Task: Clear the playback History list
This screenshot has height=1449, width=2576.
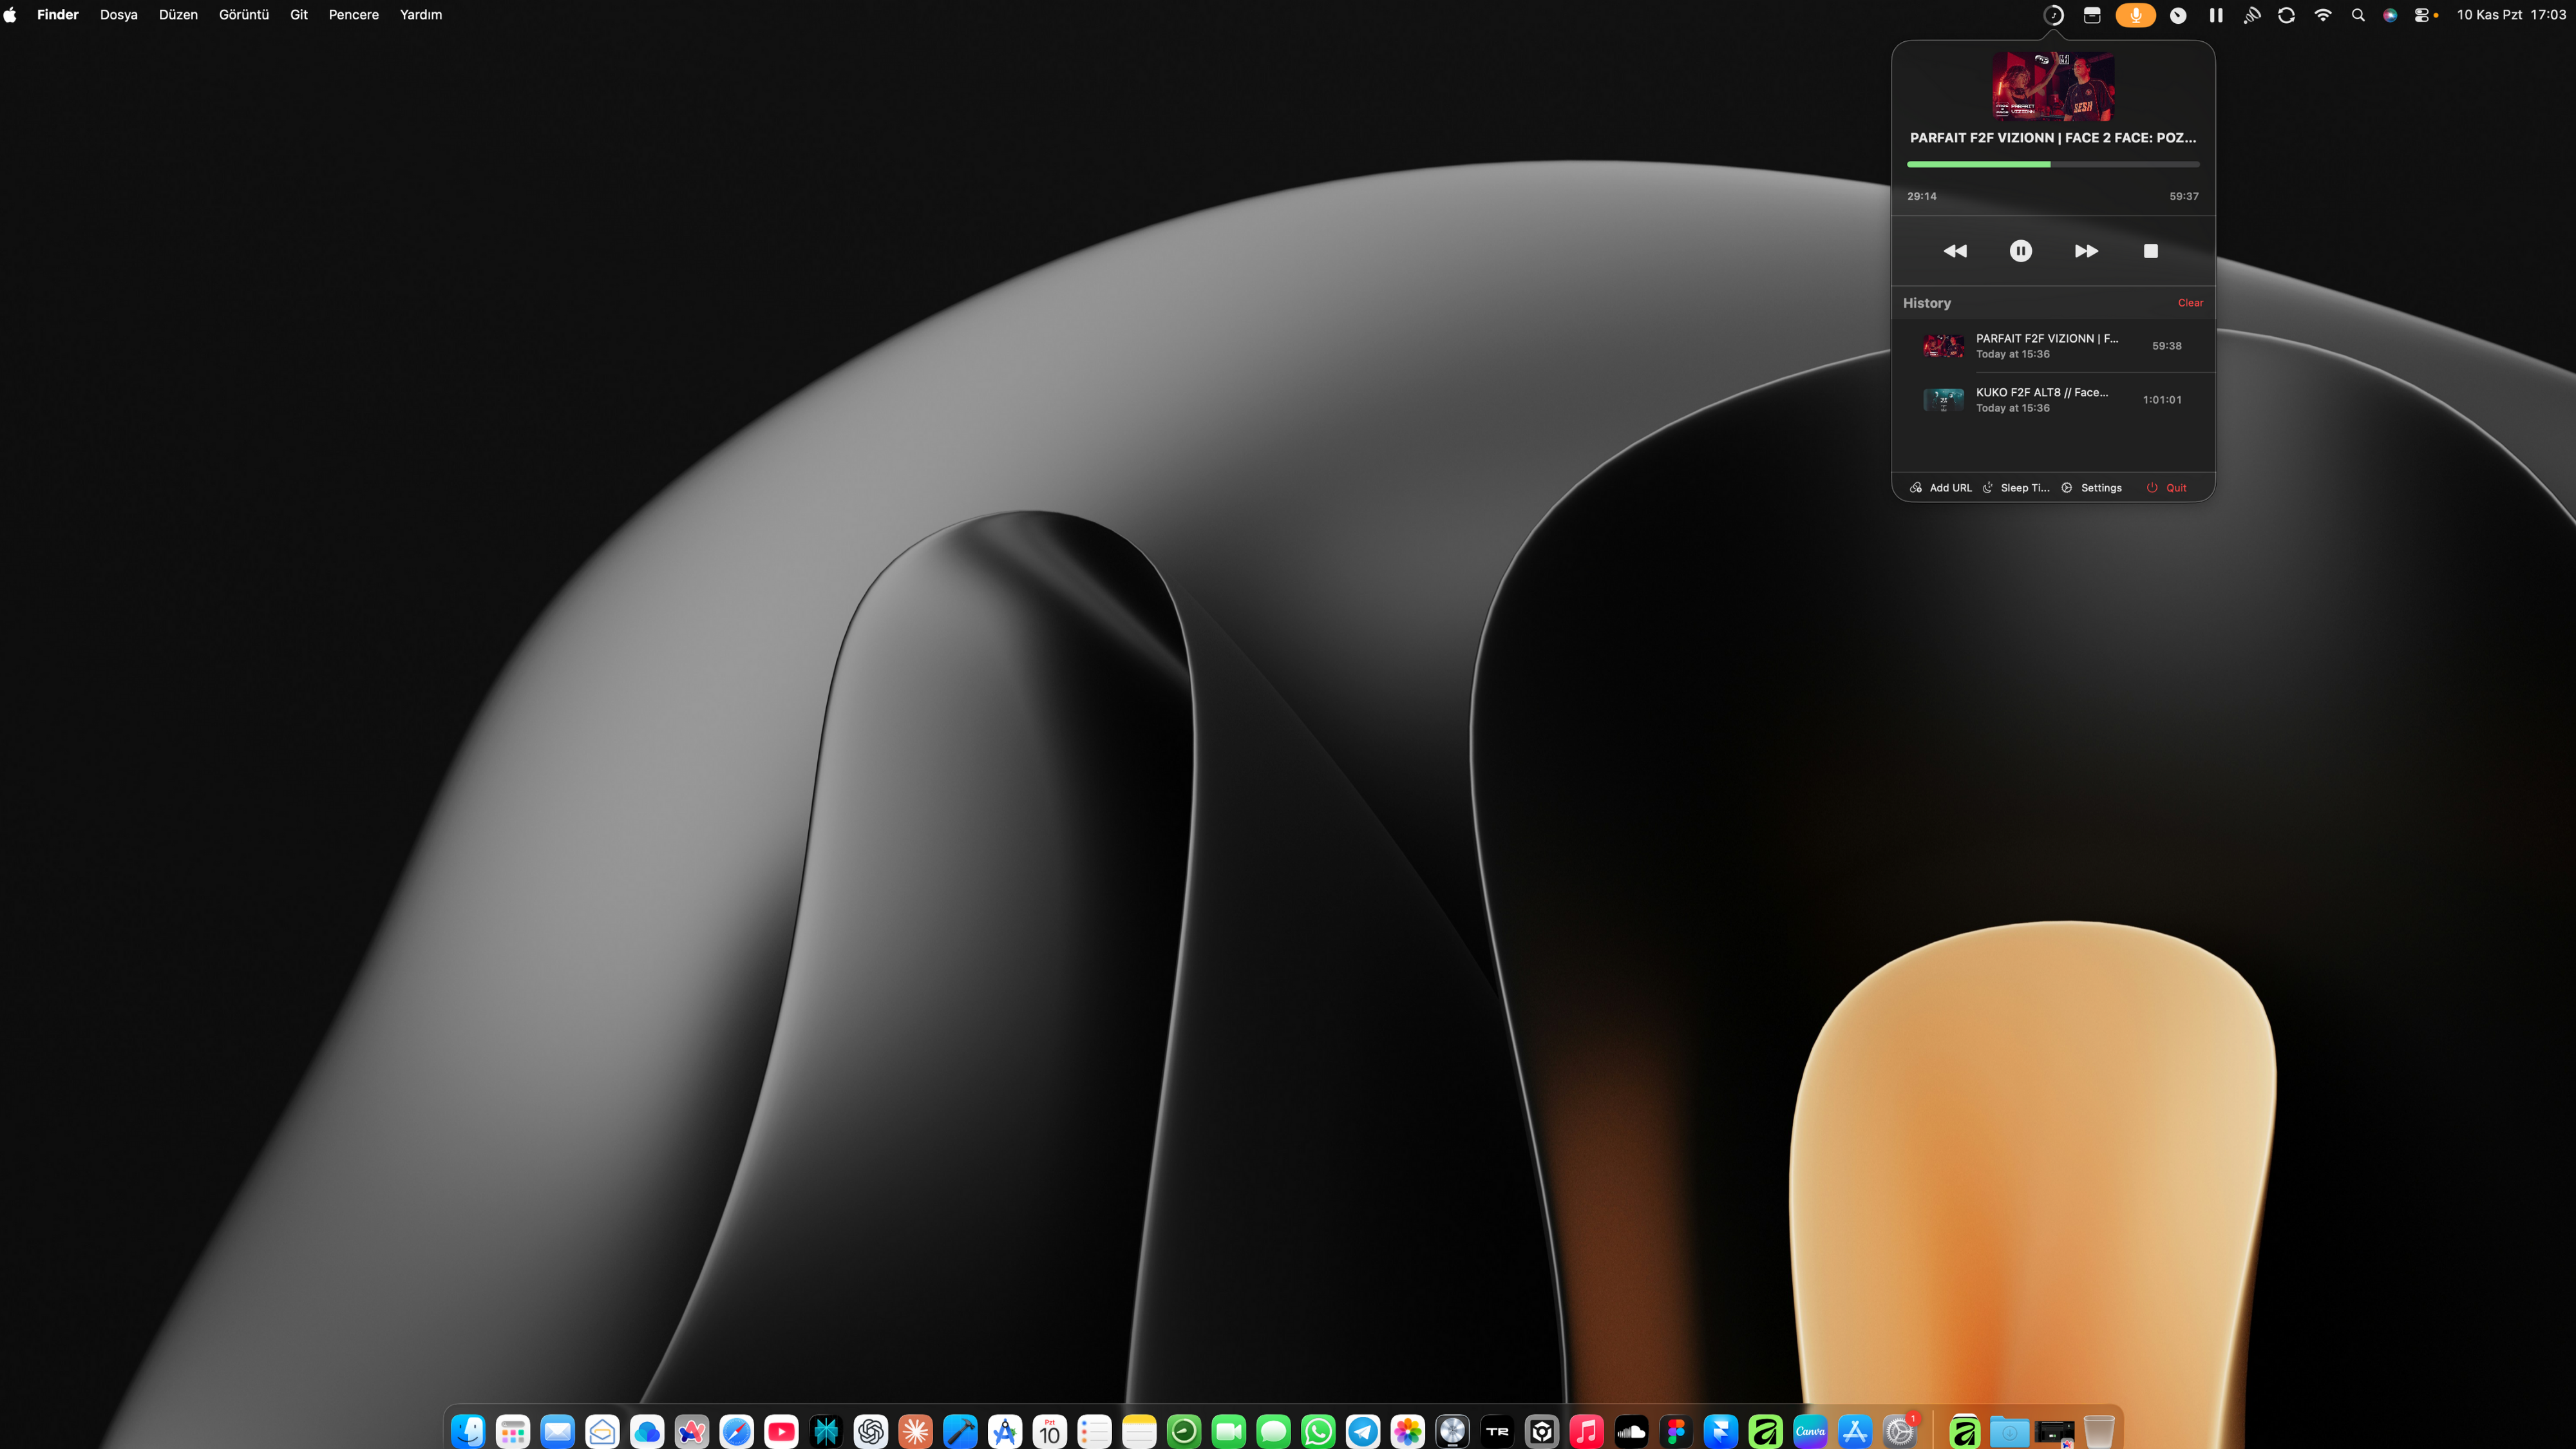Action: point(2190,302)
